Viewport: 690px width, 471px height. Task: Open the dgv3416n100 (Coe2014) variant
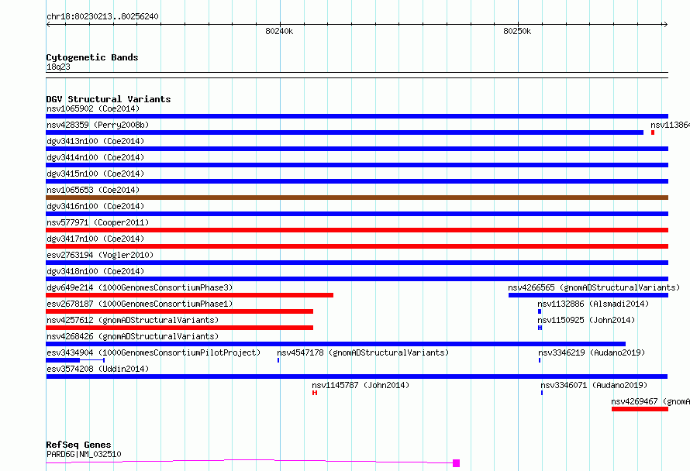(95, 206)
